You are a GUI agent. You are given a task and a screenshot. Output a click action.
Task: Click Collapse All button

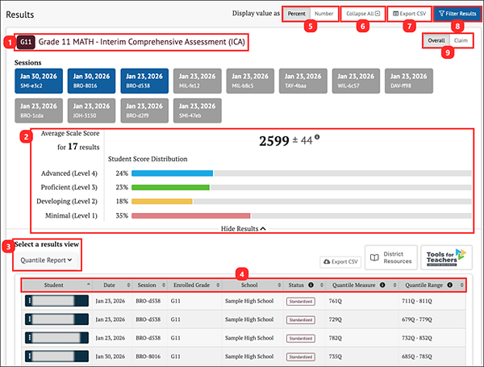[363, 14]
